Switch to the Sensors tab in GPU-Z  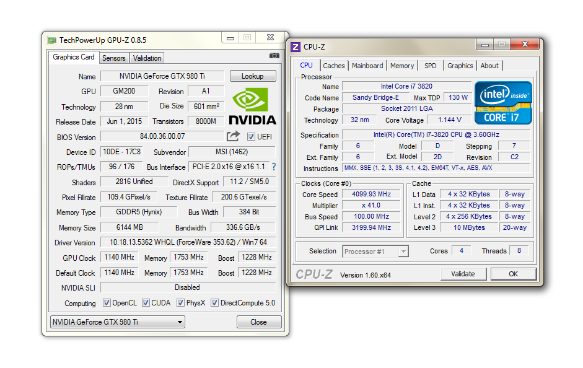(114, 58)
